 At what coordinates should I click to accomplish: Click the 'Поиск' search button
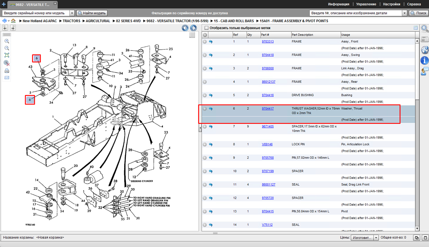point(419,13)
